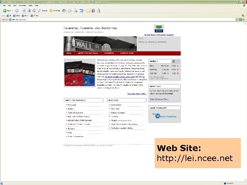247x185 pixels.
Task: Click the Edit page toolbar icon
Action: 81,11
